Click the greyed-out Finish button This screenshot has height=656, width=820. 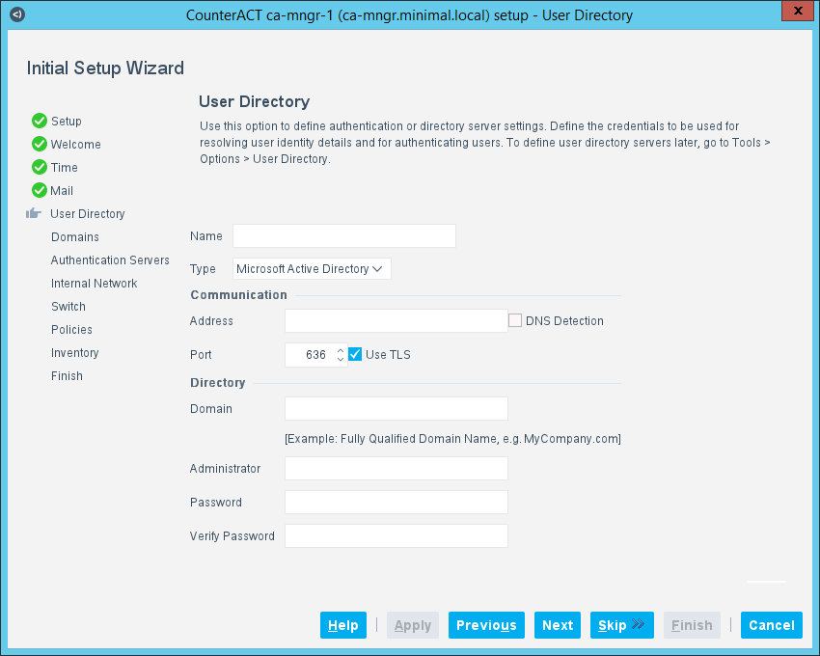[x=692, y=625]
